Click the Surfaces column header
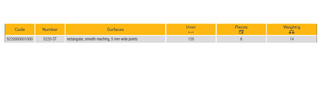The image size is (322, 109). [x=115, y=29]
